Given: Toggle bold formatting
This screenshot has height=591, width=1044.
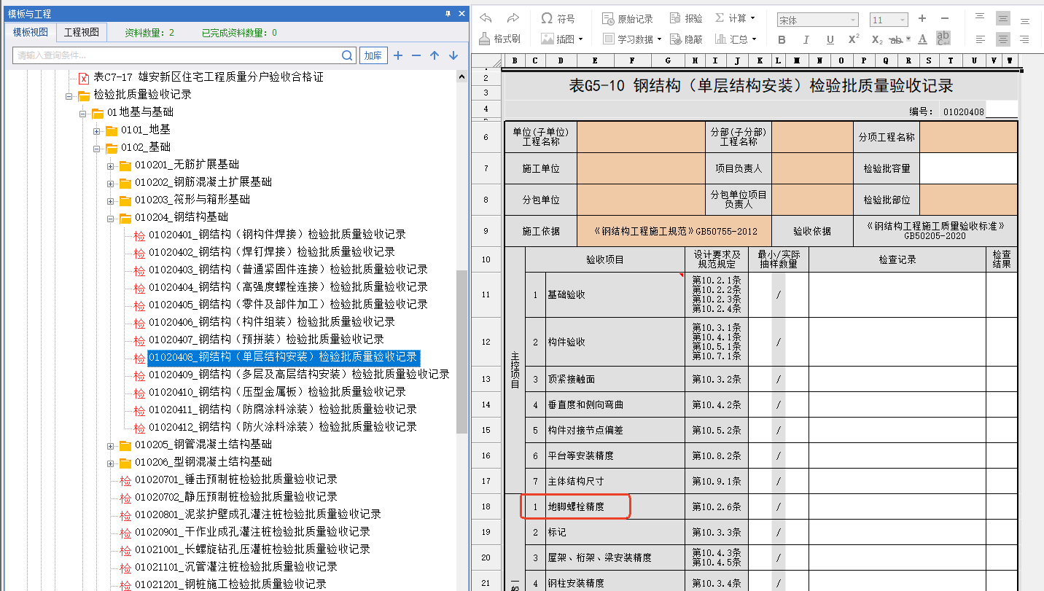Looking at the screenshot, I should [782, 39].
